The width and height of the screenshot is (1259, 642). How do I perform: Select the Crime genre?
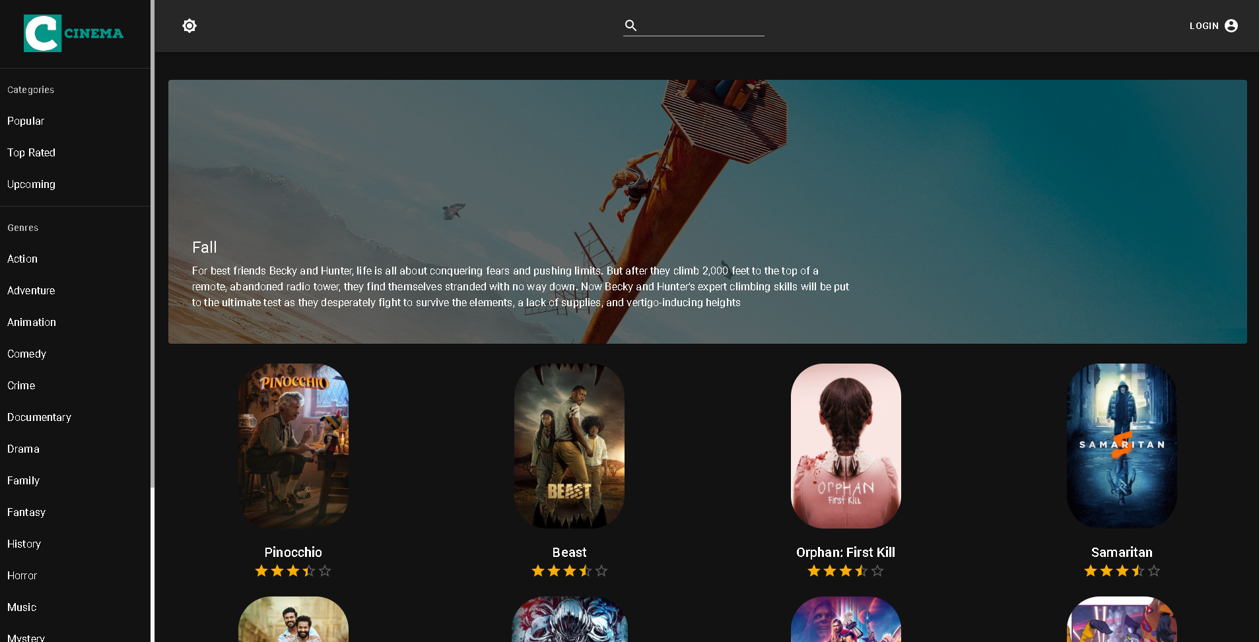(75, 385)
